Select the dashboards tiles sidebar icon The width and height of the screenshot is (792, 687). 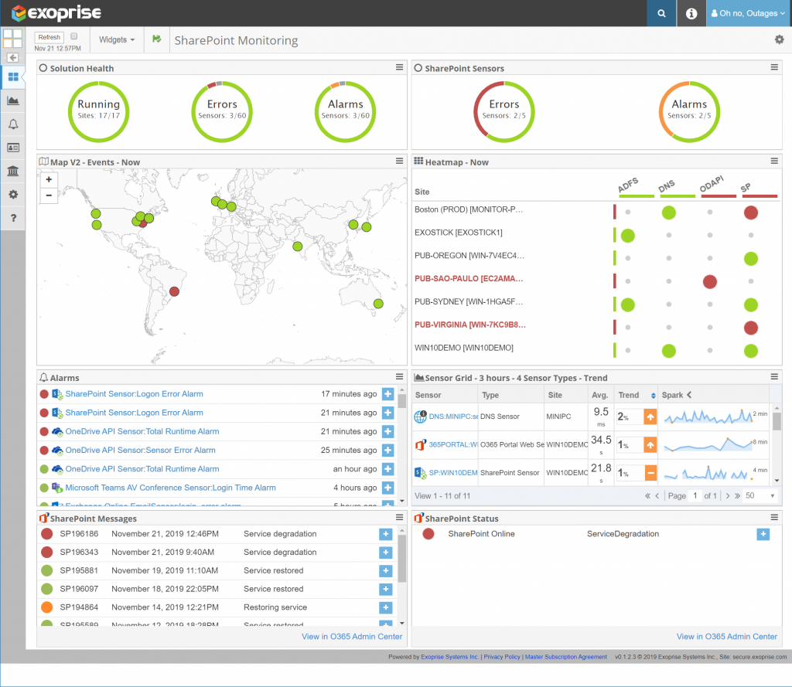click(13, 77)
